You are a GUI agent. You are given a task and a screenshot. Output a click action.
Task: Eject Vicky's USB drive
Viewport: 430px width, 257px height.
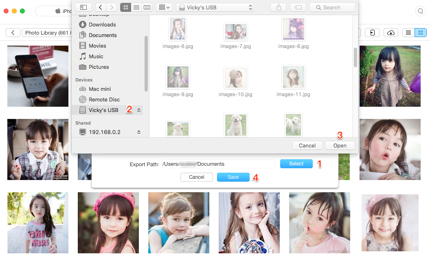(139, 110)
